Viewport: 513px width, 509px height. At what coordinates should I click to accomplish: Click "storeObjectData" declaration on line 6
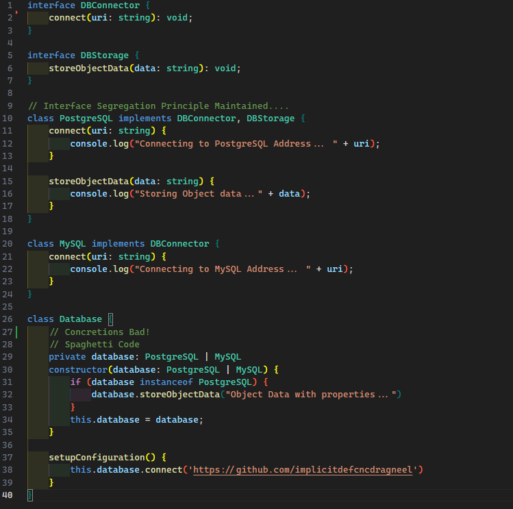(88, 68)
